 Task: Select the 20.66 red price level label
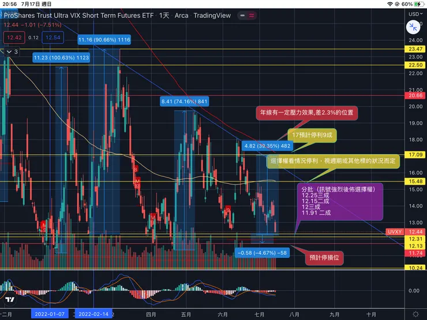(415, 96)
